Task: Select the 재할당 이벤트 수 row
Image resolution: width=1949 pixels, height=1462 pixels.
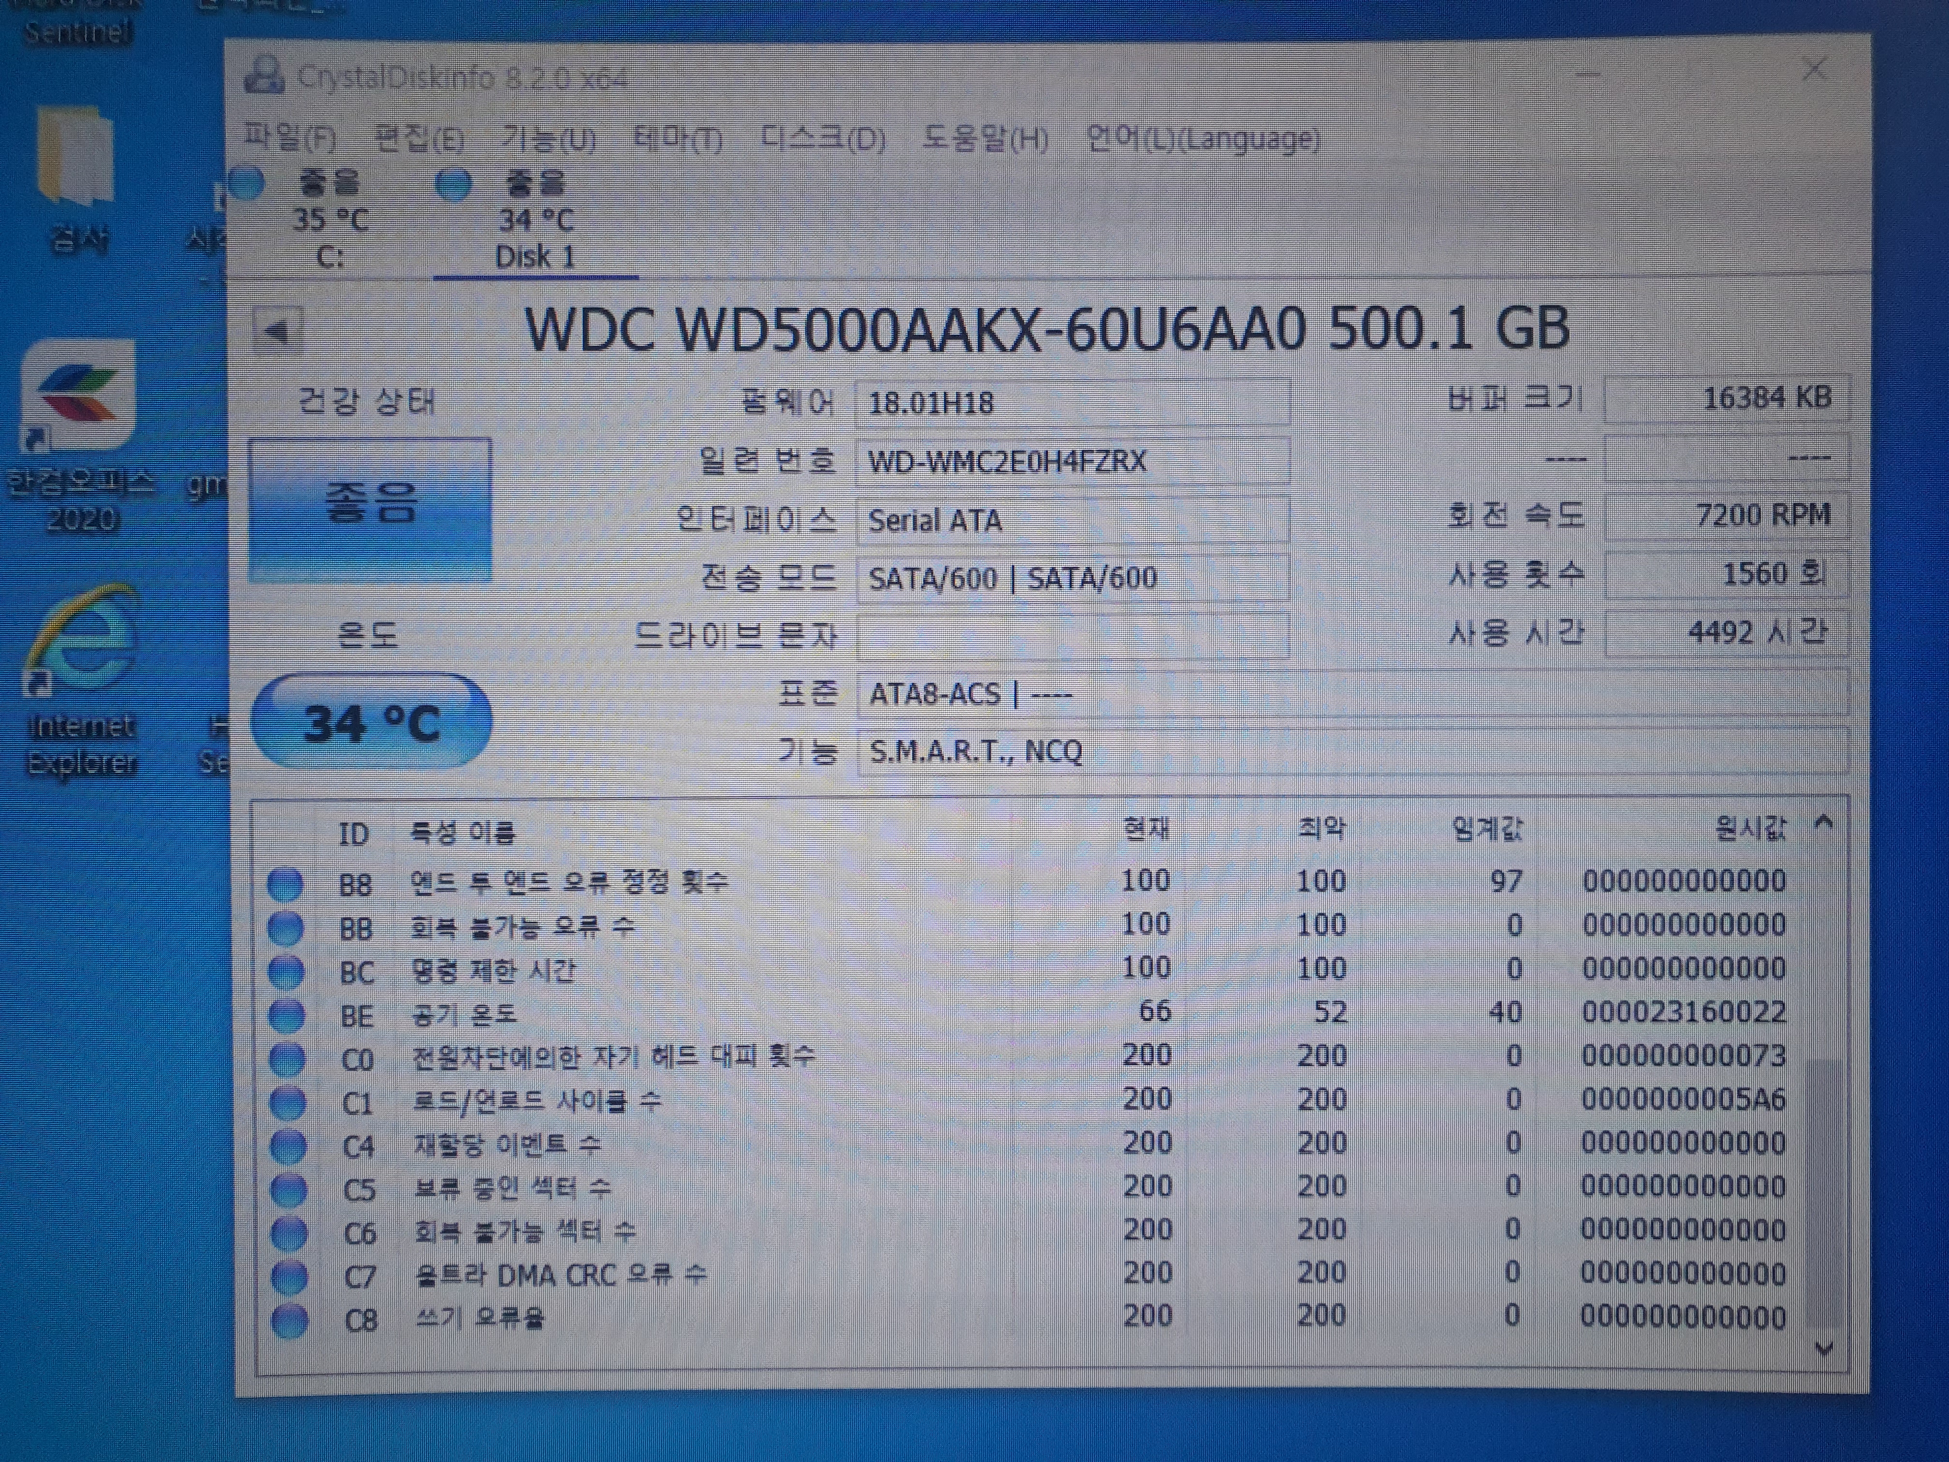Action: click(1027, 1145)
